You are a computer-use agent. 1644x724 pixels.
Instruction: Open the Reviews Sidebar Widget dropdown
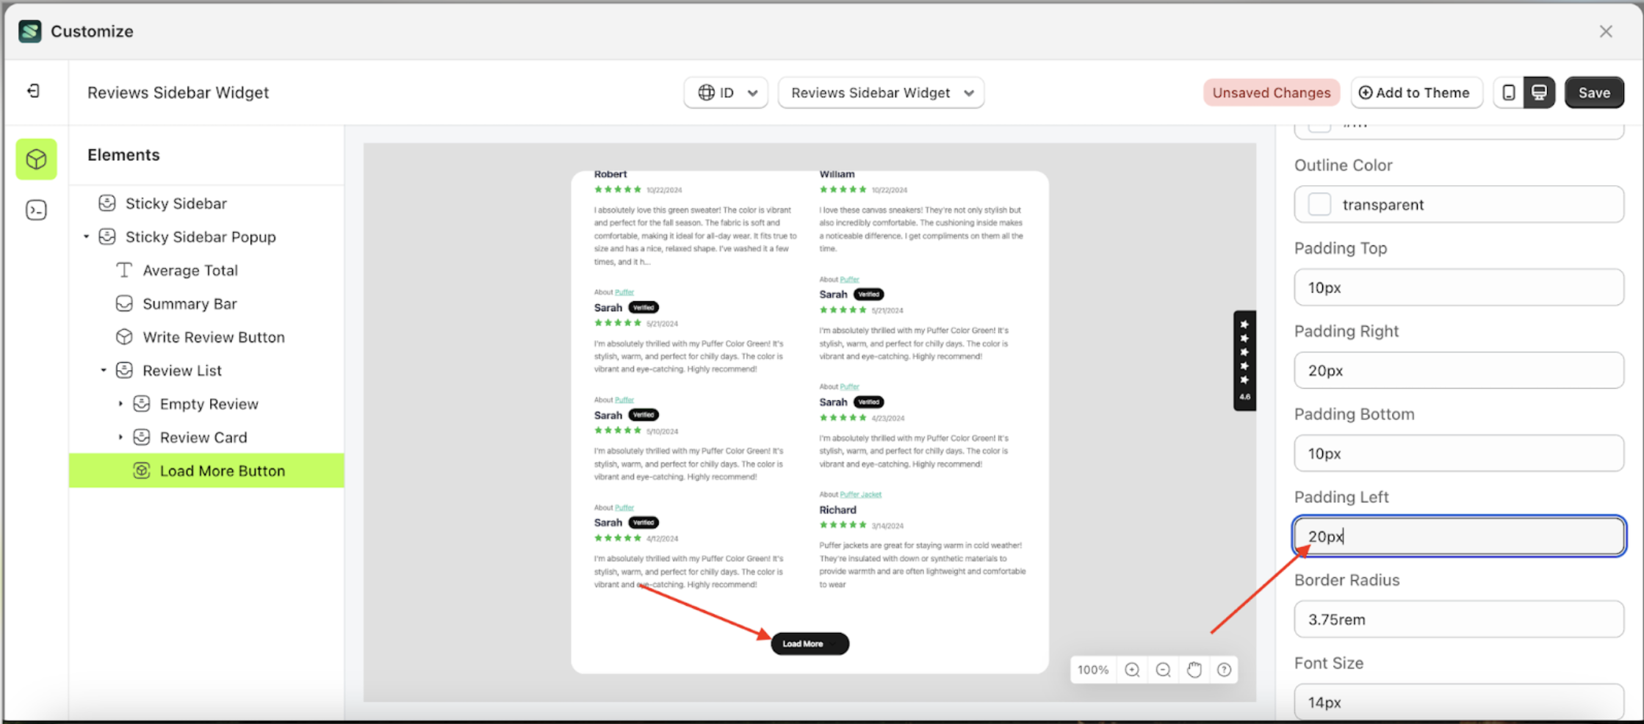(x=881, y=93)
